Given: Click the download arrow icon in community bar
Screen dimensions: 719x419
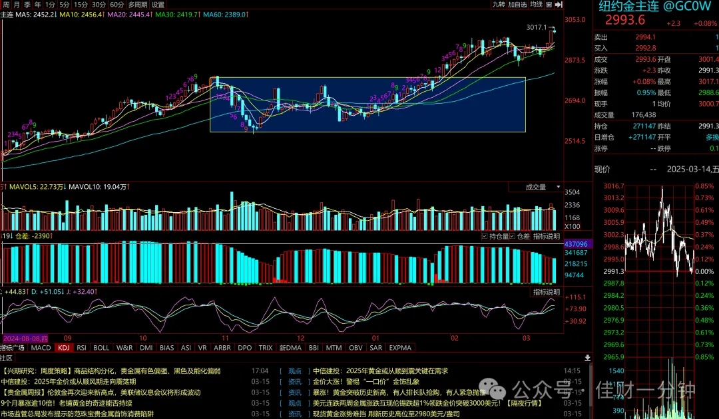Looking at the screenshot, I should (587, 358).
